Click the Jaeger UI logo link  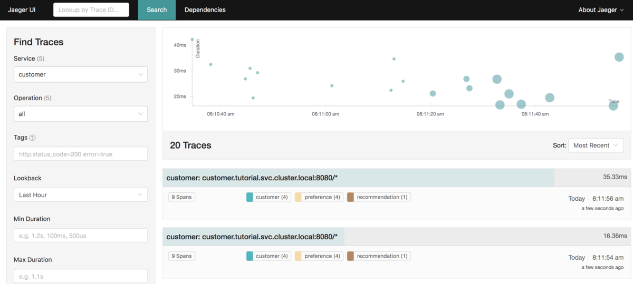(x=22, y=10)
